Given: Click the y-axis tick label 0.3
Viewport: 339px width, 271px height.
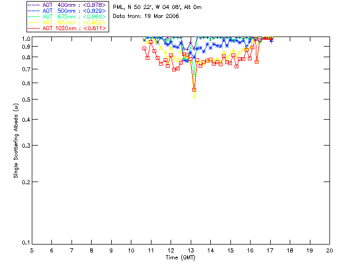Looking at the screenshot, I should pyautogui.click(x=26, y=146).
